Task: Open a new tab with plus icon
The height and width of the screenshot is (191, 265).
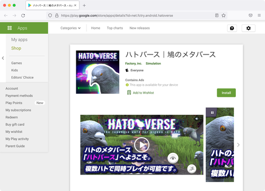Action: click(x=84, y=5)
